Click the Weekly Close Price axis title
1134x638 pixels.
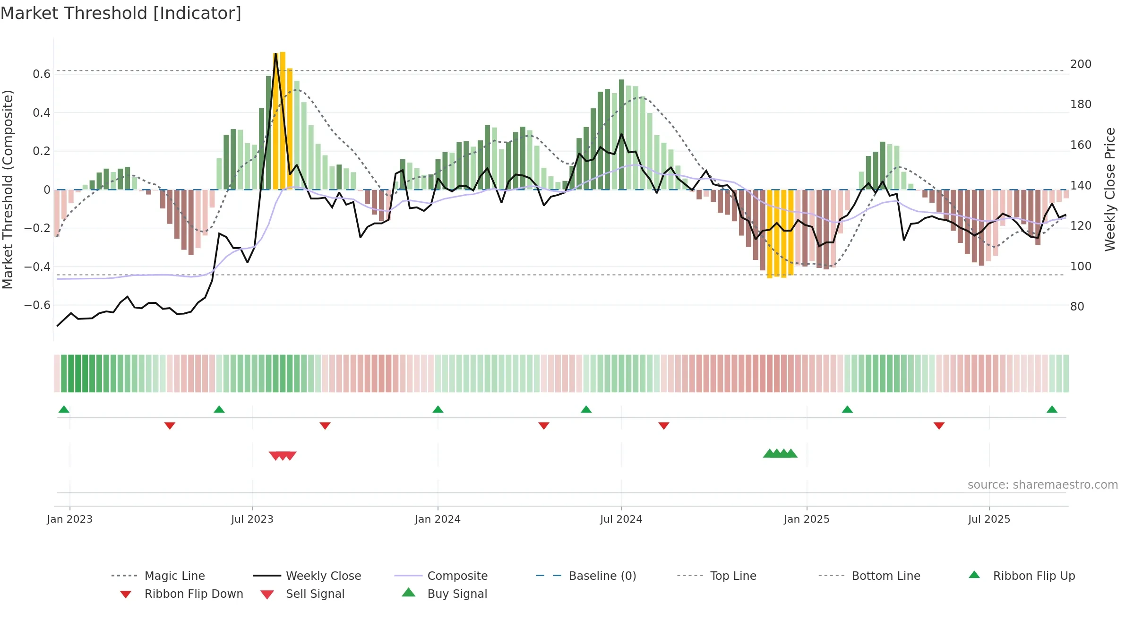click(1109, 189)
